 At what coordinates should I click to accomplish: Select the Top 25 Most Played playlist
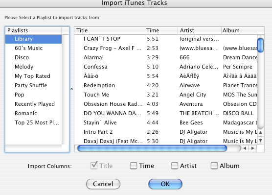pos(33,122)
